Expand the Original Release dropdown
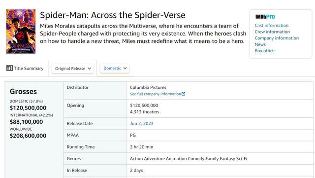This screenshot has height=178, width=315. [x=72, y=69]
